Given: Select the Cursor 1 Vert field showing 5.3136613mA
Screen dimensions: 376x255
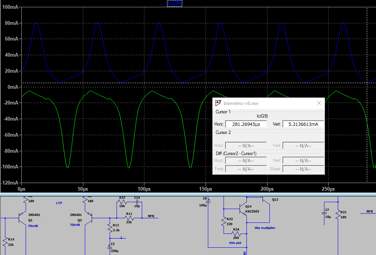Looking at the screenshot, I should coord(303,124).
